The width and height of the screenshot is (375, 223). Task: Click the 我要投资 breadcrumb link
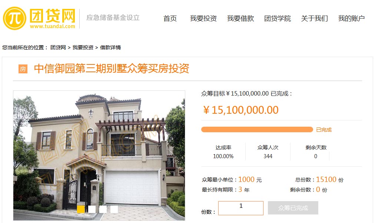pyautogui.click(x=83, y=47)
